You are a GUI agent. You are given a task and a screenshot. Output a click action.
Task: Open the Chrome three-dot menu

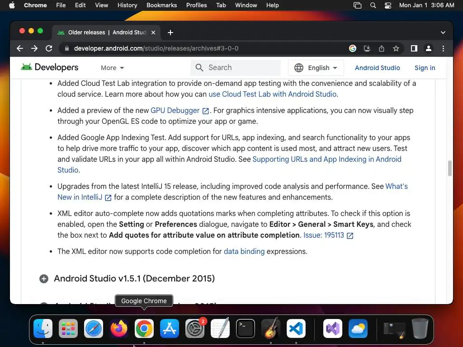[443, 48]
